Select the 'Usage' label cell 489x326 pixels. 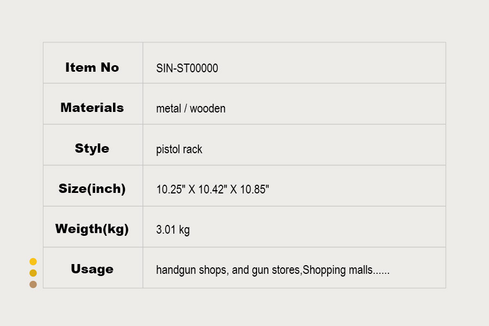(92, 269)
